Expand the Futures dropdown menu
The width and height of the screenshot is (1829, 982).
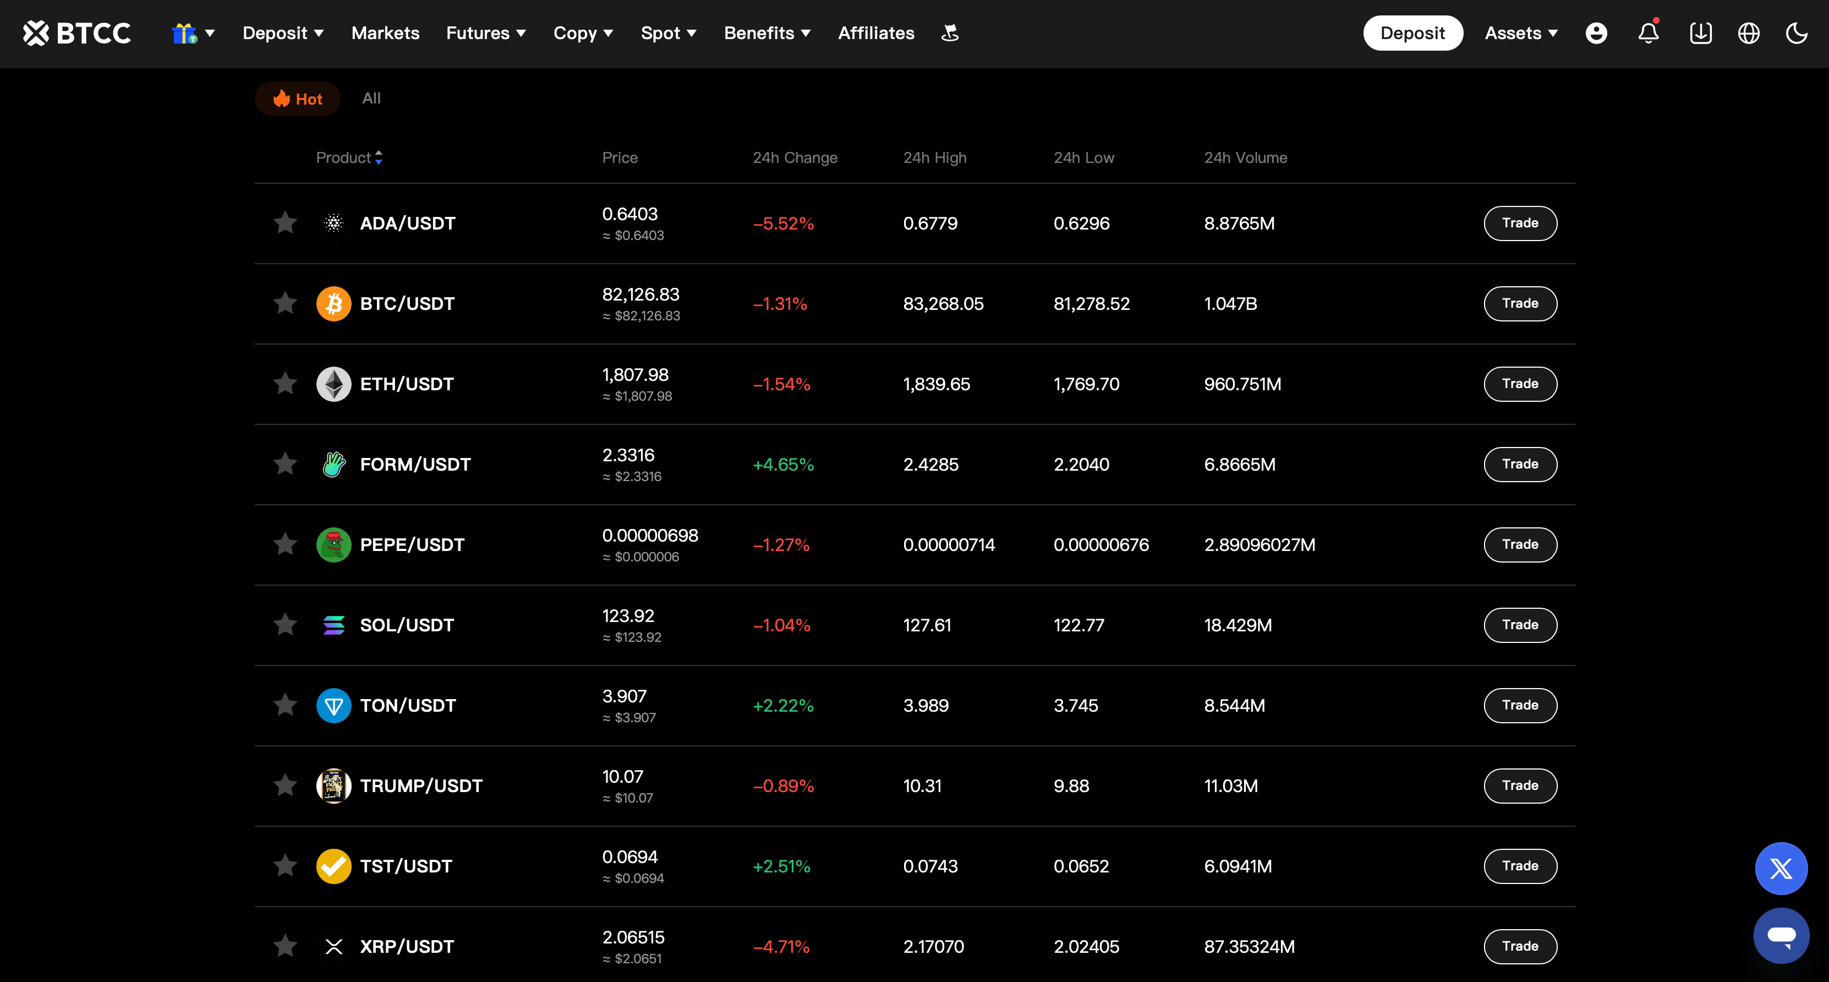tap(486, 32)
